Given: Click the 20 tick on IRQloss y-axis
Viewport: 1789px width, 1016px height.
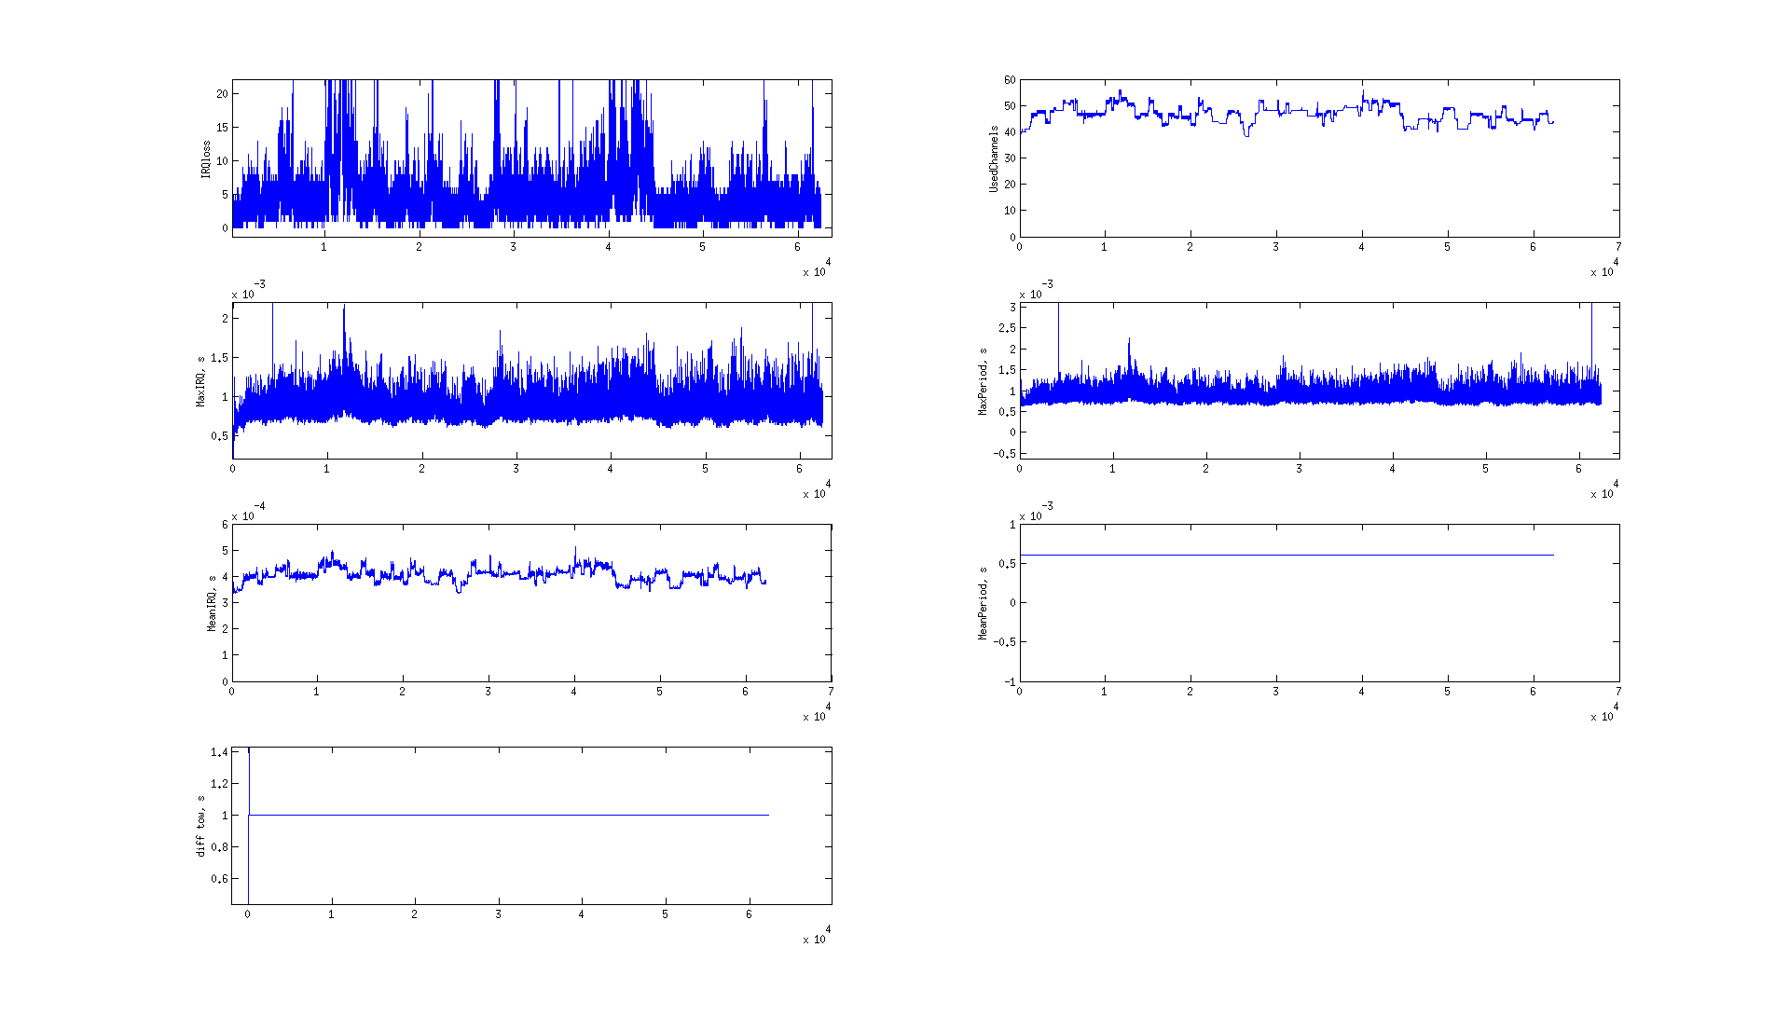Looking at the screenshot, I should [x=222, y=93].
